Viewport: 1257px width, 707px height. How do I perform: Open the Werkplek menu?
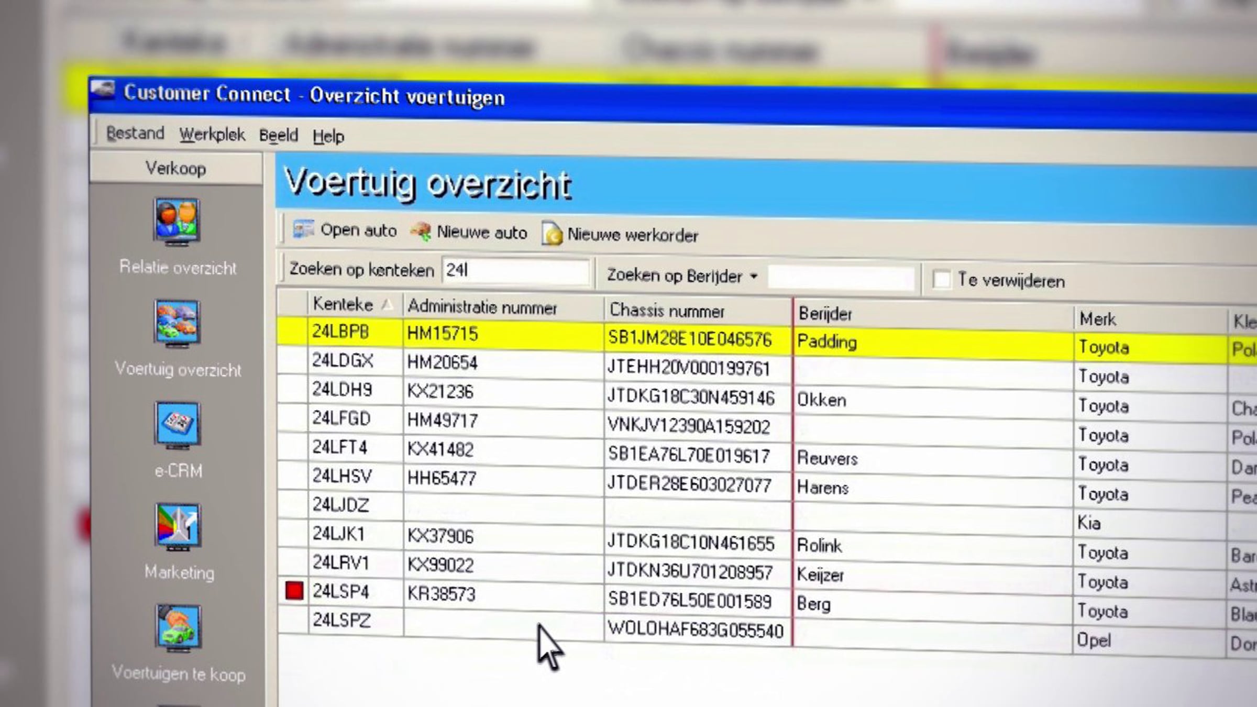[x=212, y=135]
